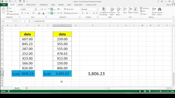
Task: Click the Format cells icon
Action: (x=136, y=9)
